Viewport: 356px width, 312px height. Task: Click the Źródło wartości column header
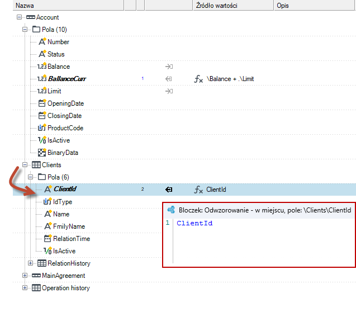click(234, 5)
